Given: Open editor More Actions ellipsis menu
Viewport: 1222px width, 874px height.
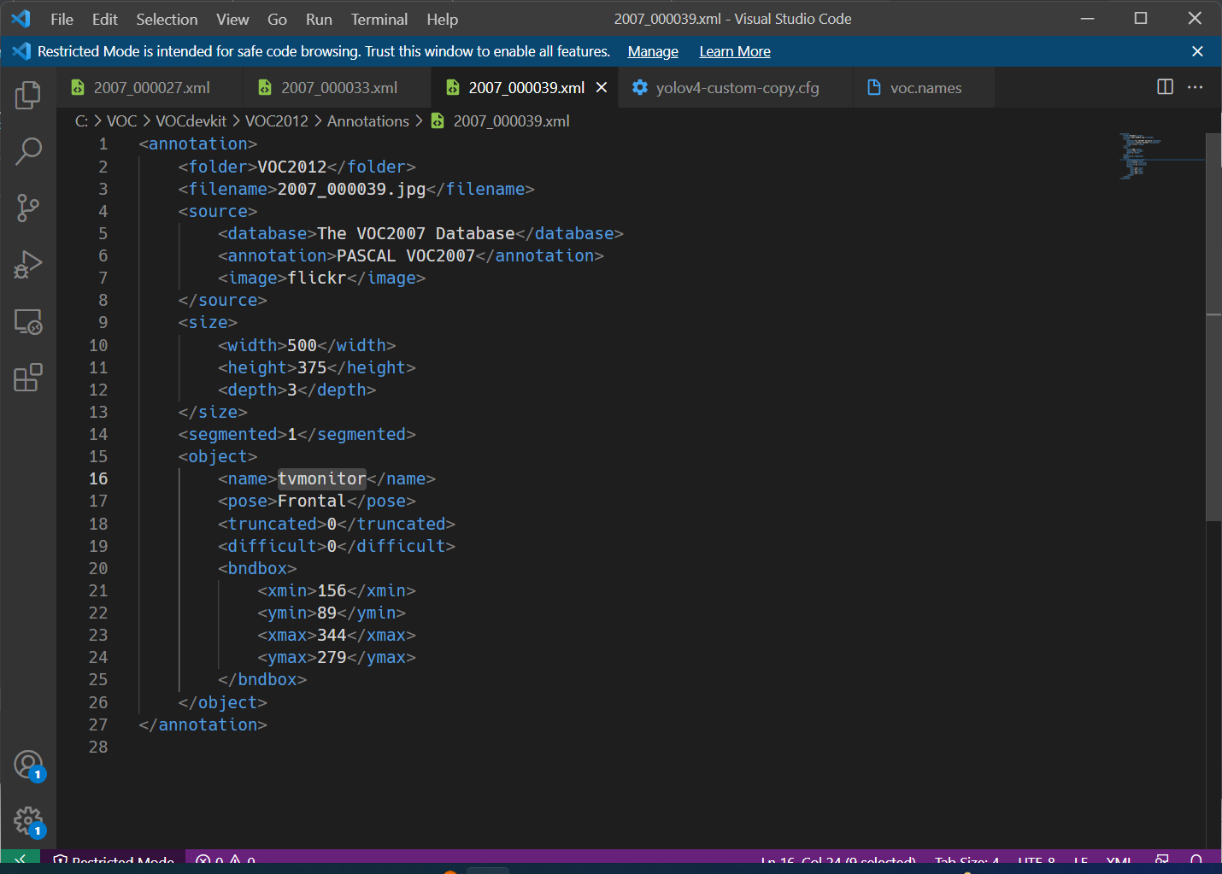Looking at the screenshot, I should click(1195, 87).
